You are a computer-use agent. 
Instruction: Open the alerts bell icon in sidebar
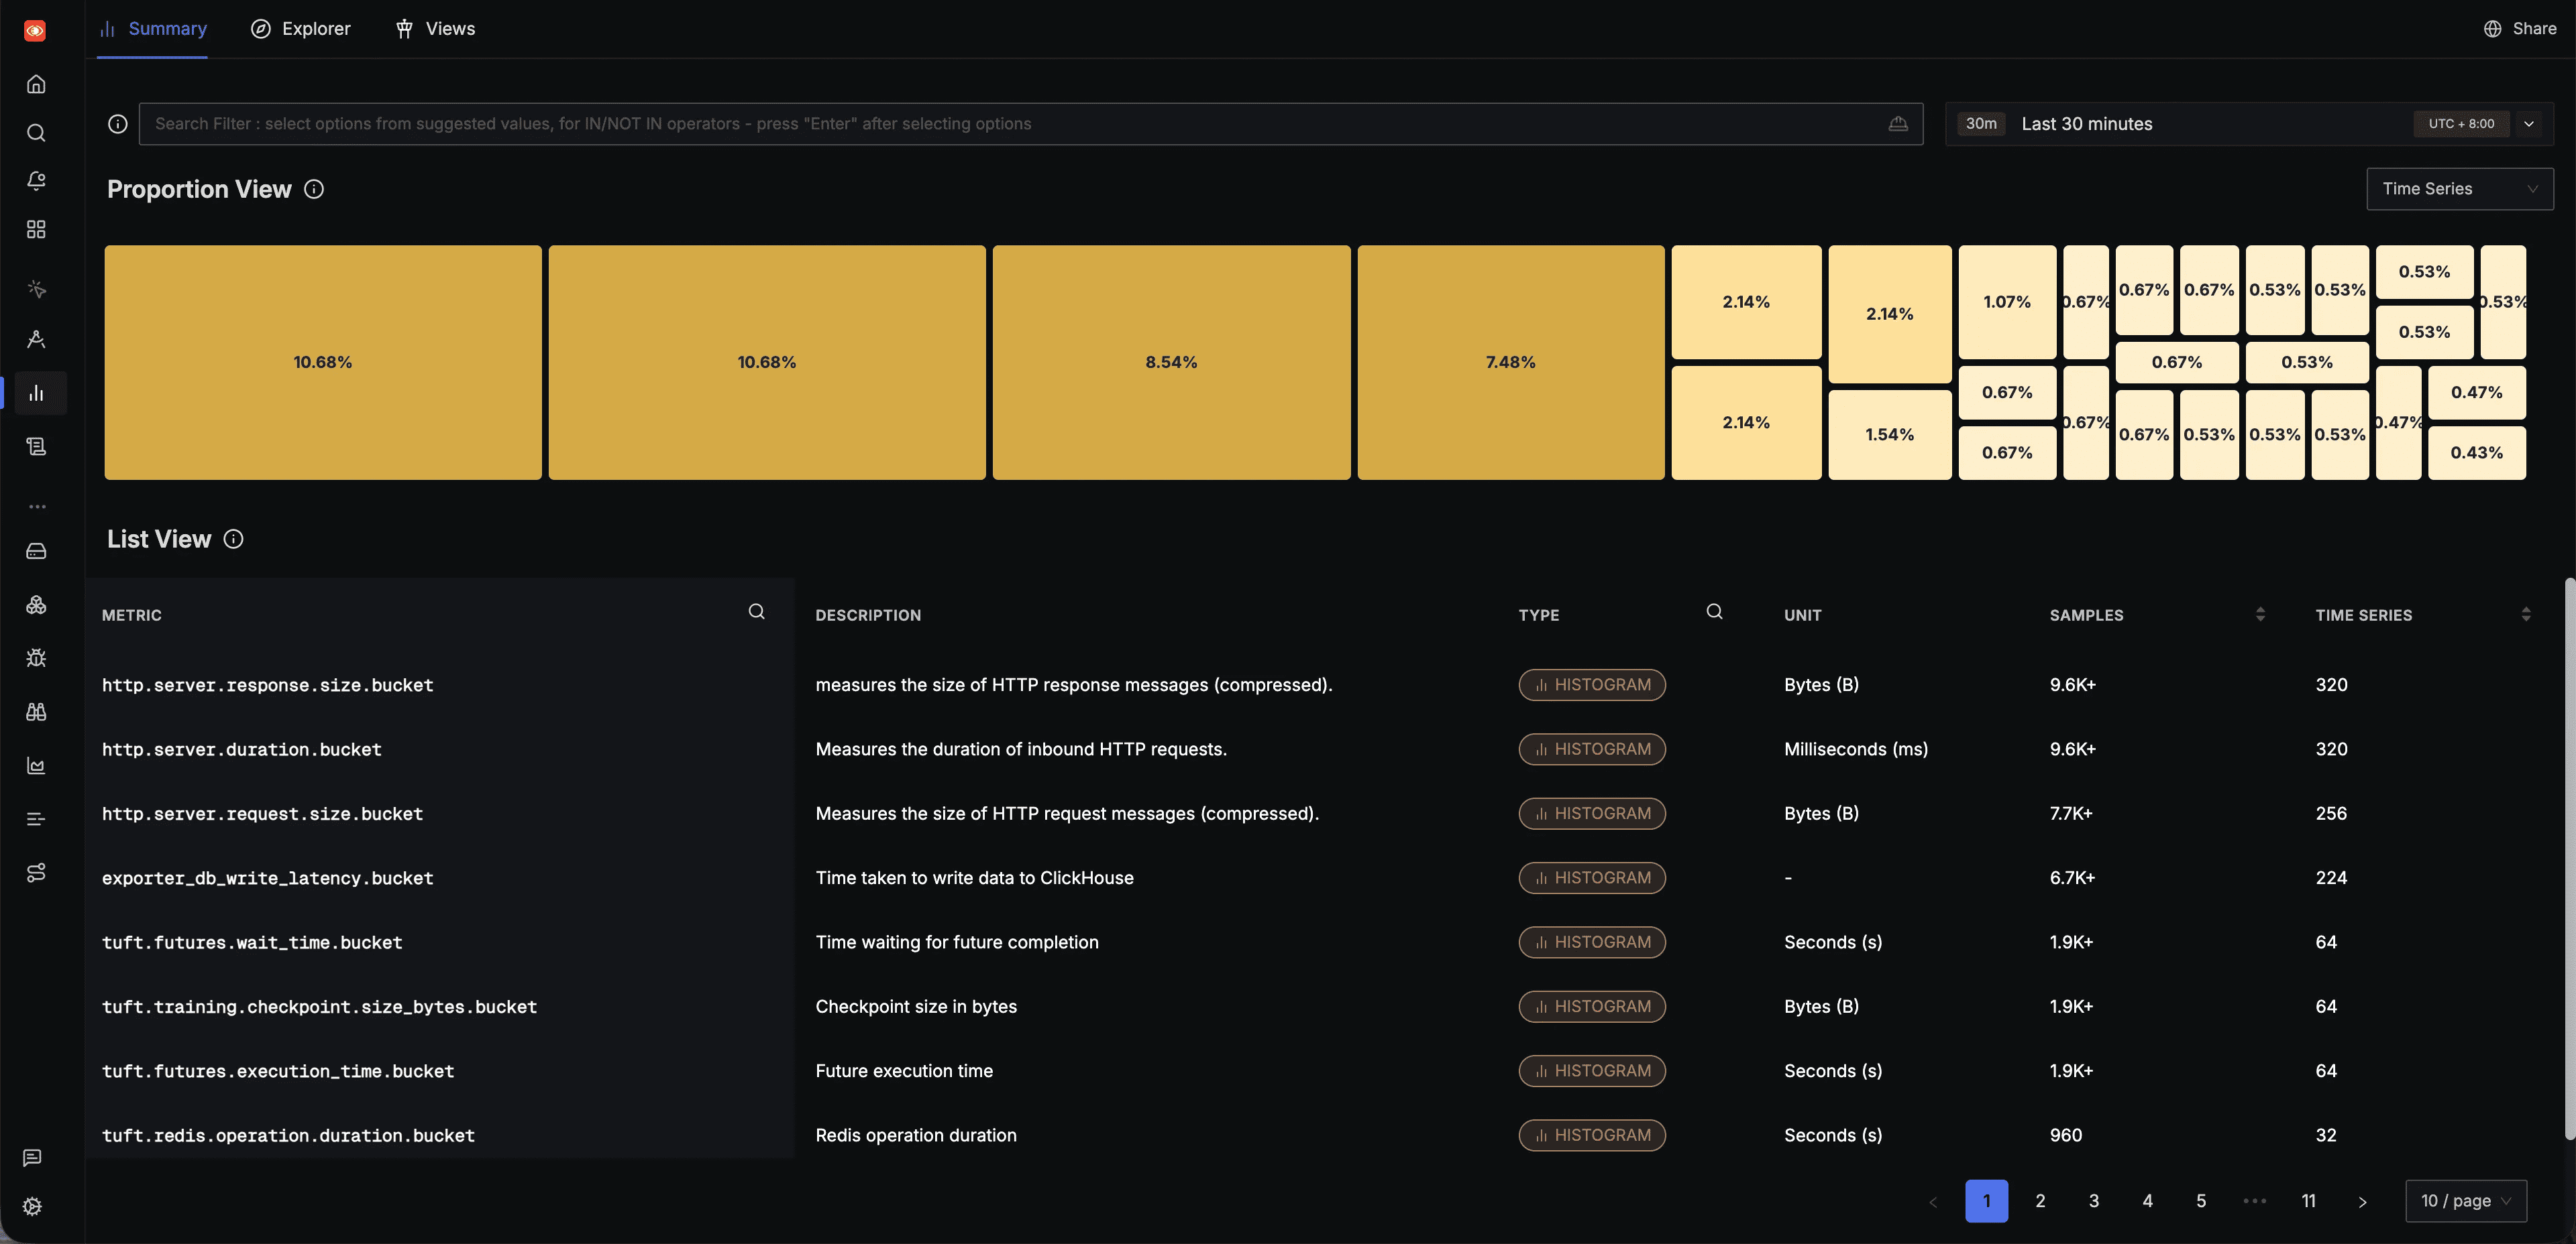pos(36,181)
